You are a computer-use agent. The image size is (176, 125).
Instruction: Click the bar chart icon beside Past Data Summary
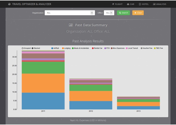(70, 25)
